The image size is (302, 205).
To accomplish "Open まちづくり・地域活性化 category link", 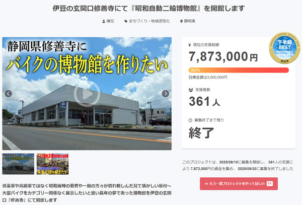I will pyautogui.click(x=149, y=21).
